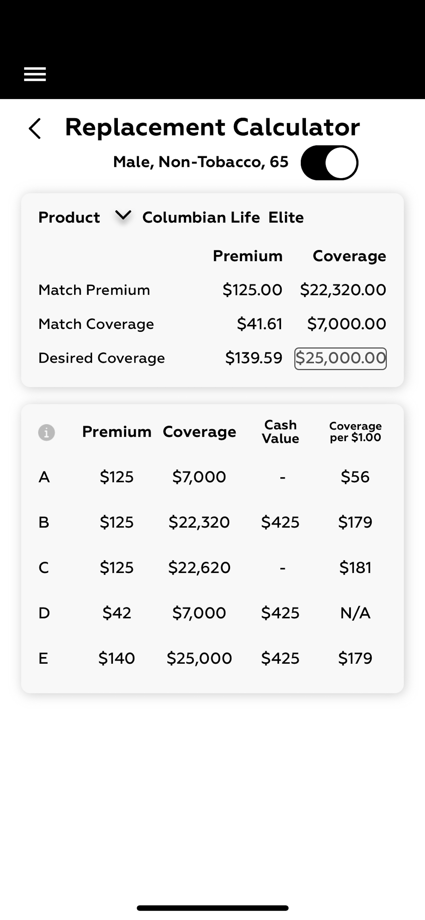Image resolution: width=425 pixels, height=920 pixels.
Task: Tap the gray info icon
Action: click(x=46, y=433)
